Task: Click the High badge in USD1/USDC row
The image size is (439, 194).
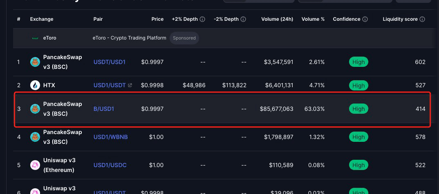Action: click(x=358, y=165)
